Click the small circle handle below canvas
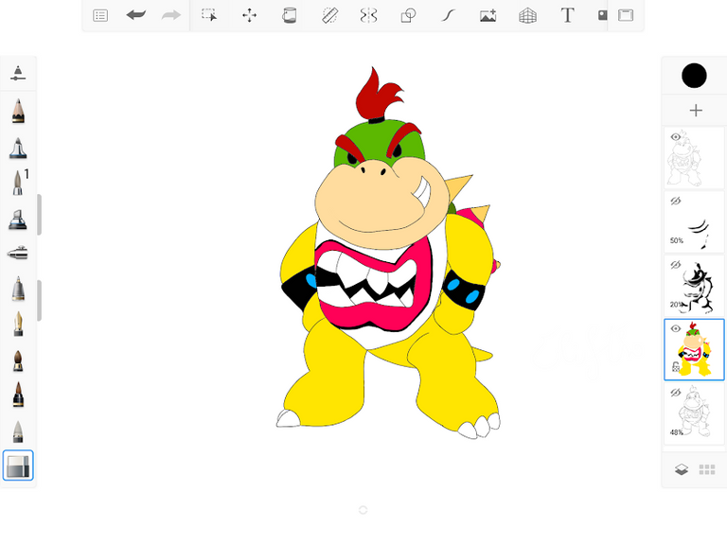Viewport: 727px width, 545px height. pos(363,510)
